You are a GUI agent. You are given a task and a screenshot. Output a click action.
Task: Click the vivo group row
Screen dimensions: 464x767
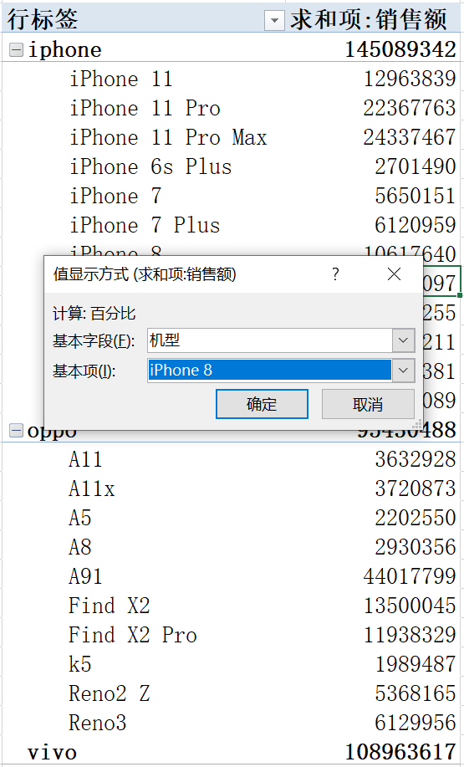click(232, 752)
